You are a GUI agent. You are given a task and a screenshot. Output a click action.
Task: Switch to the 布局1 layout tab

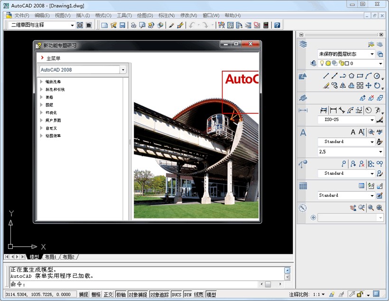click(x=51, y=257)
